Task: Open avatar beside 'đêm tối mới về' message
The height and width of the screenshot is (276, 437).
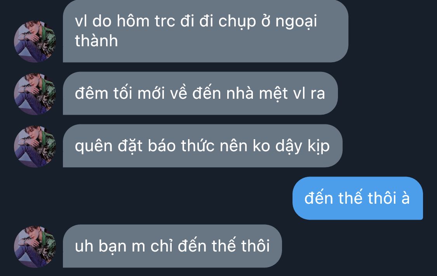Action: click(35, 94)
